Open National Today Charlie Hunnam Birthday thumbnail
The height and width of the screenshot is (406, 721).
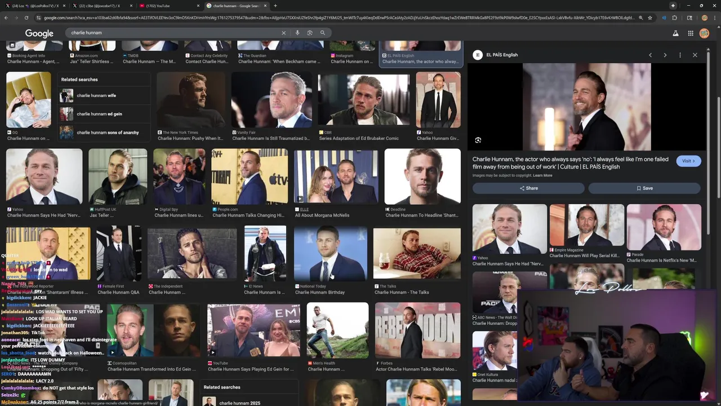330,253
